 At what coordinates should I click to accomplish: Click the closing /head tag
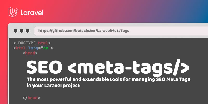pos(31,98)
